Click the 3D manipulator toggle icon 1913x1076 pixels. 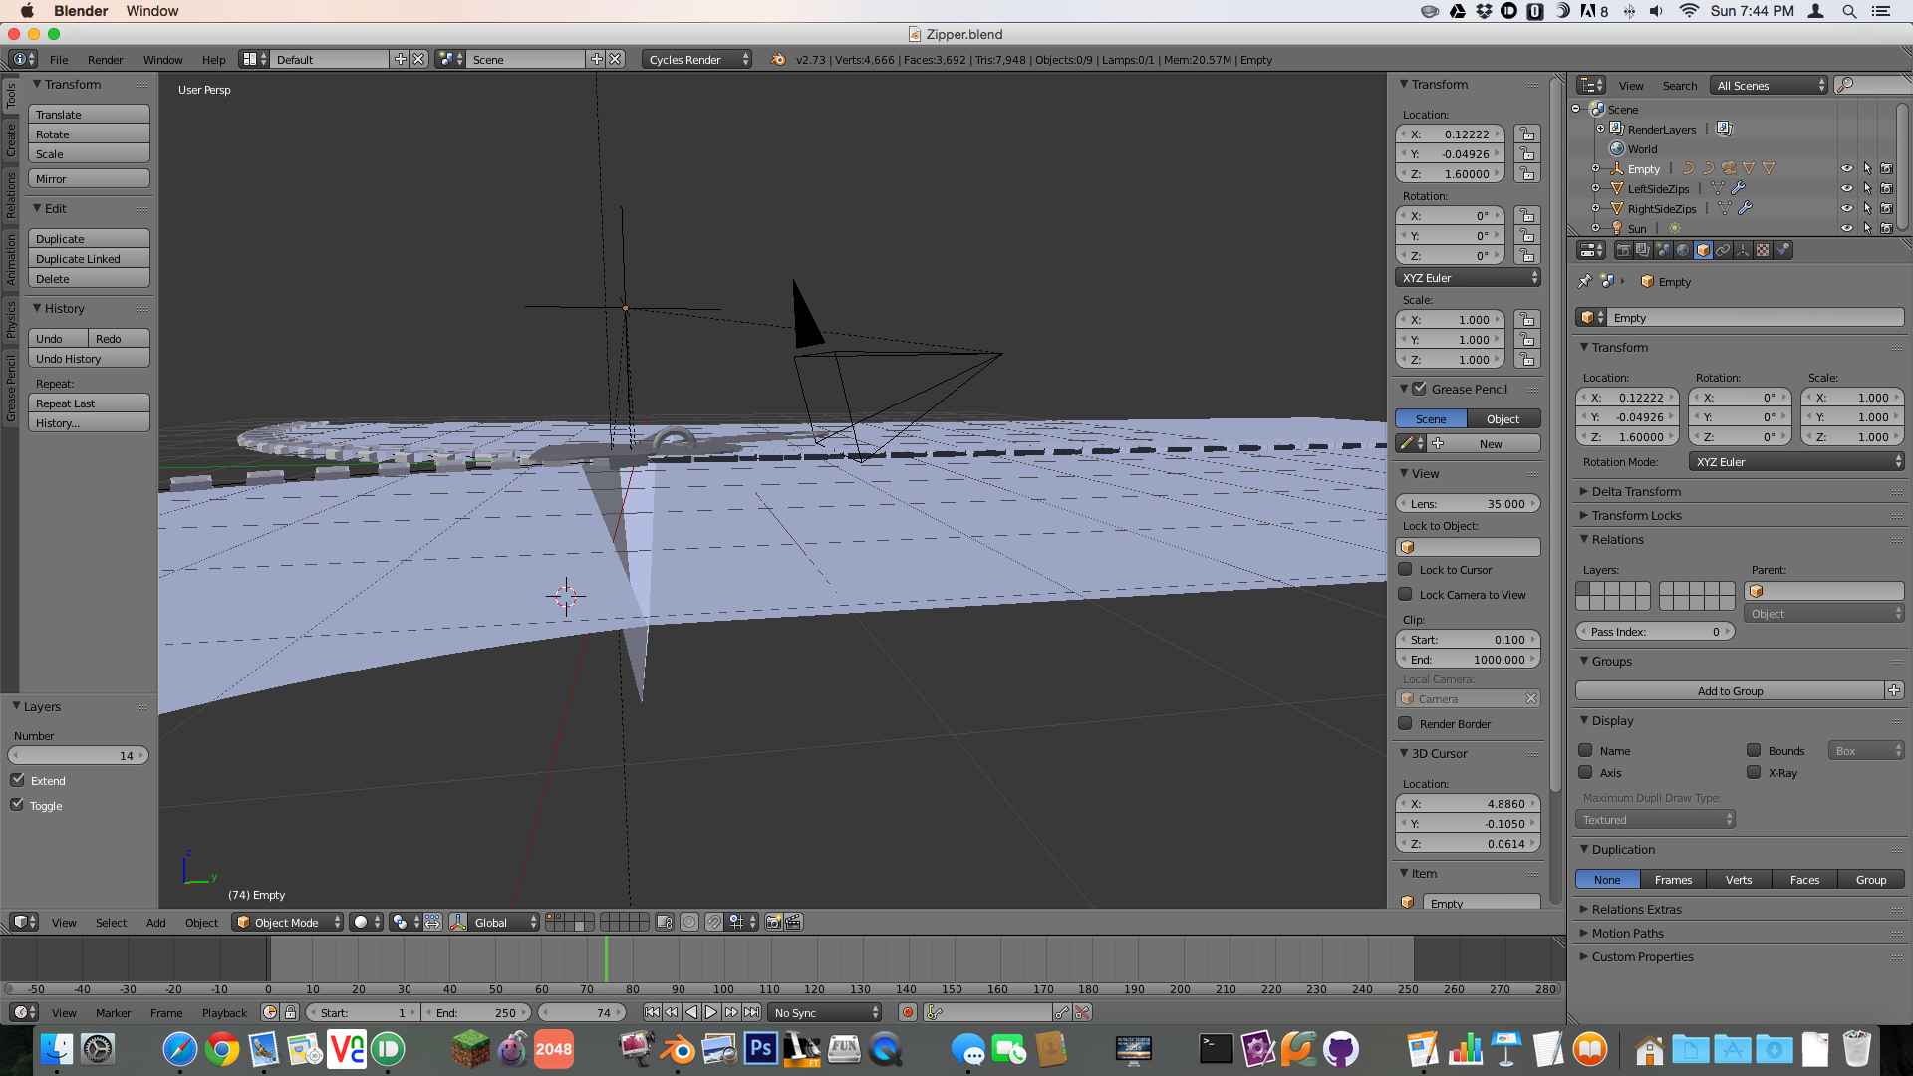pyautogui.click(x=458, y=923)
